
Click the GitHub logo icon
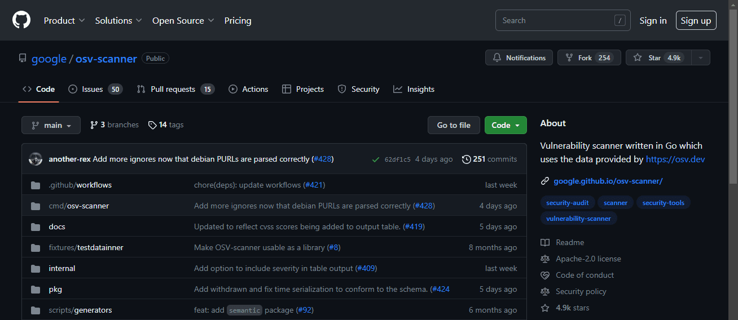21,20
